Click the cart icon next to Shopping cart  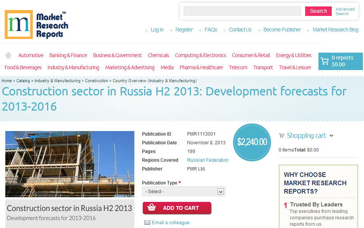click(281, 135)
